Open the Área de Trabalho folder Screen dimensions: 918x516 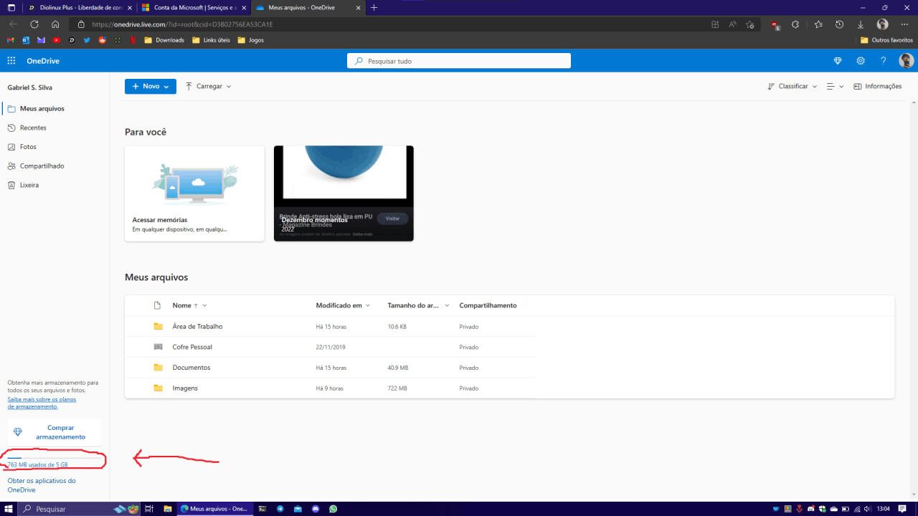point(197,326)
